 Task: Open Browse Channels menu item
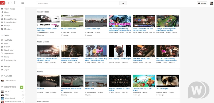coord(10,19)
